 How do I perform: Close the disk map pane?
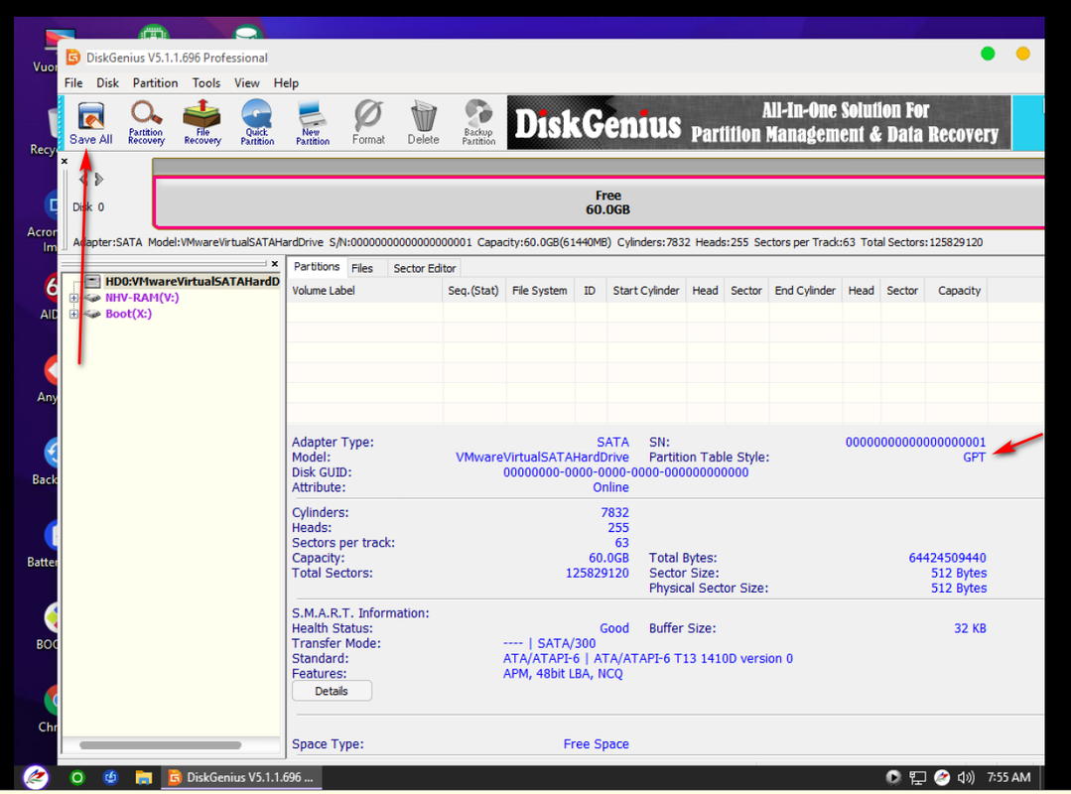[65, 162]
